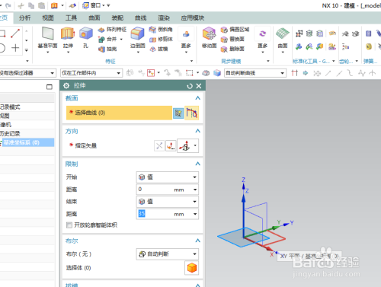The width and height of the screenshot is (381, 287).
Task: Select the 修剪体 trim body tool
Action: 161,39
